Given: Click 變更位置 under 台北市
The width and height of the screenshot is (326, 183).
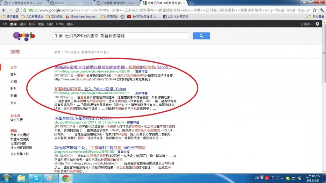Looking at the screenshot, I should [17, 120].
